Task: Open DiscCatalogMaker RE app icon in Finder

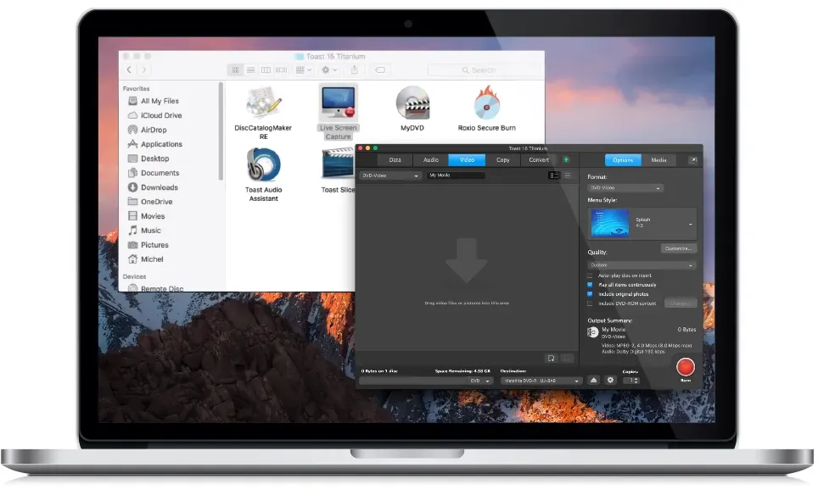Action: tap(263, 103)
